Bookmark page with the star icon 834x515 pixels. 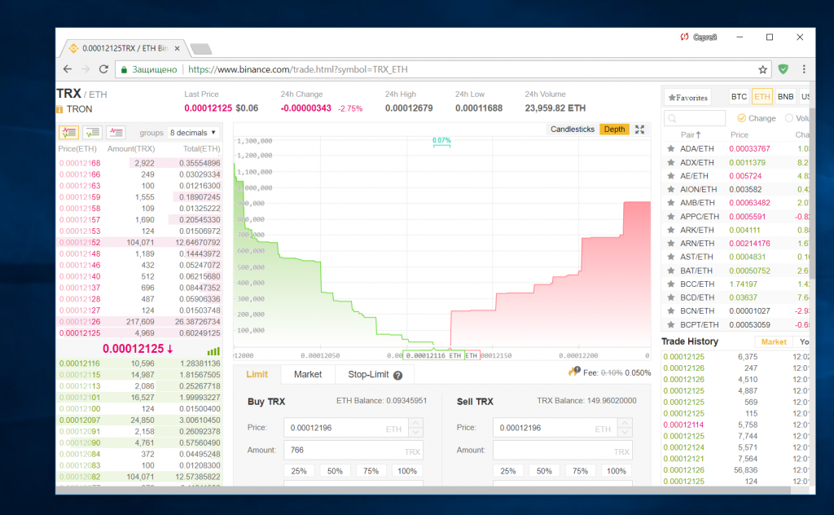[762, 69]
